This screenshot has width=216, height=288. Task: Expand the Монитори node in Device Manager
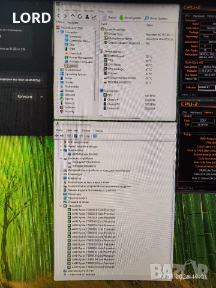[x=61, y=194]
